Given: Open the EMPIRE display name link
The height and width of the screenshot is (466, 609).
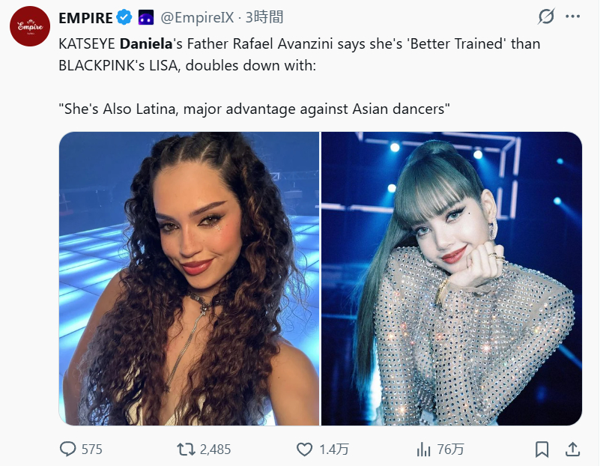Looking at the screenshot, I should (x=85, y=18).
